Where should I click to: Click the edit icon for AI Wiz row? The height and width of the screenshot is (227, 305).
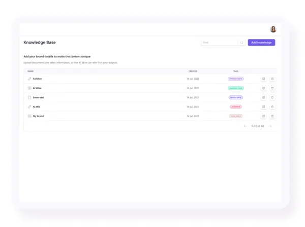(x=263, y=107)
